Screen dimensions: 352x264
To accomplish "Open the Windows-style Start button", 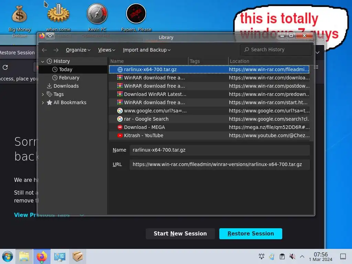I will tap(8, 256).
